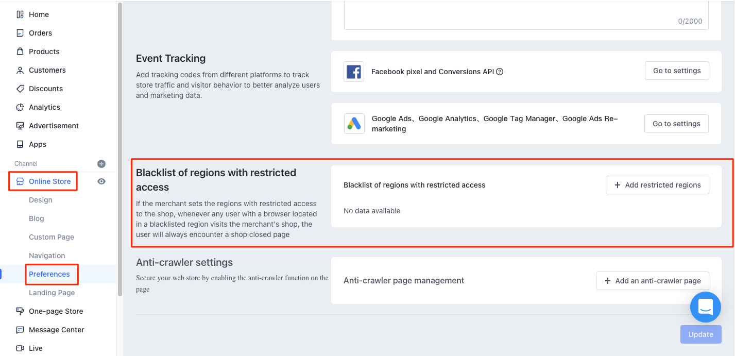Go to the Navigation submenu item
The width and height of the screenshot is (735, 356).
click(47, 256)
